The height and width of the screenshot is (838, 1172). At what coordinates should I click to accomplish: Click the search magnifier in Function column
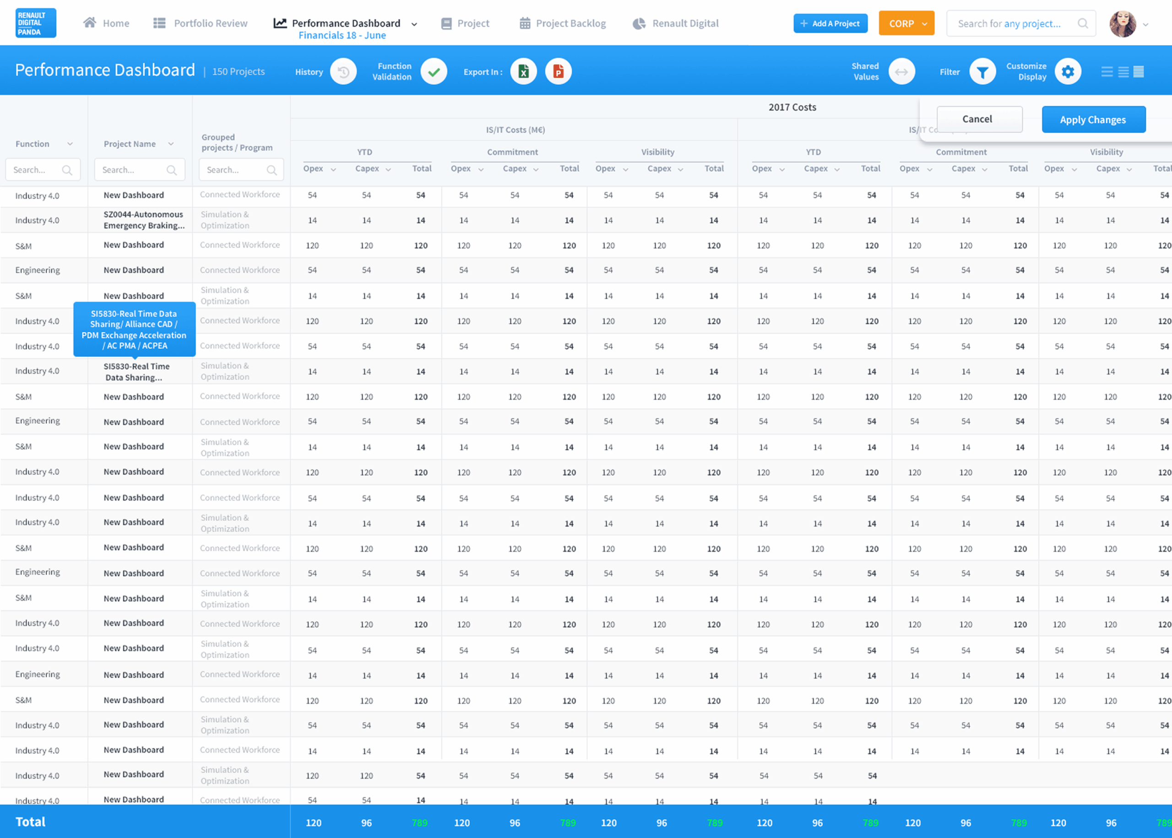pos(68,170)
